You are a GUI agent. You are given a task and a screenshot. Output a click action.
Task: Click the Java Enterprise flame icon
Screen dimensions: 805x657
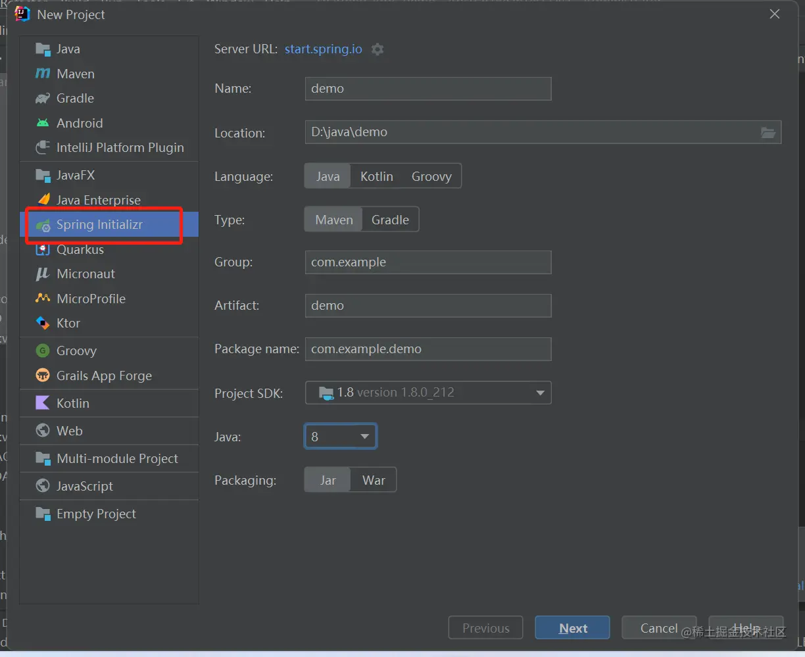[43, 200]
